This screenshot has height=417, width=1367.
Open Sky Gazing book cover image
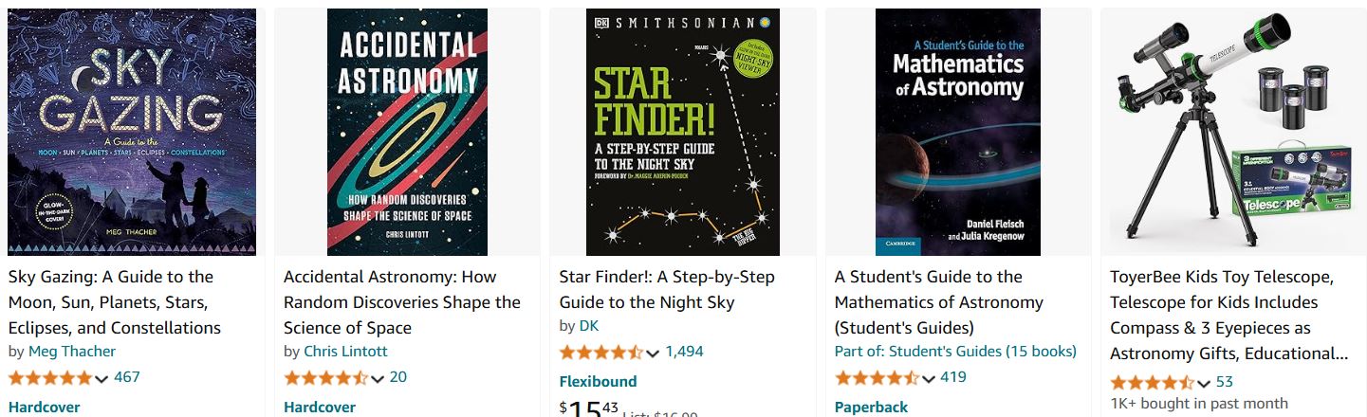click(x=132, y=132)
